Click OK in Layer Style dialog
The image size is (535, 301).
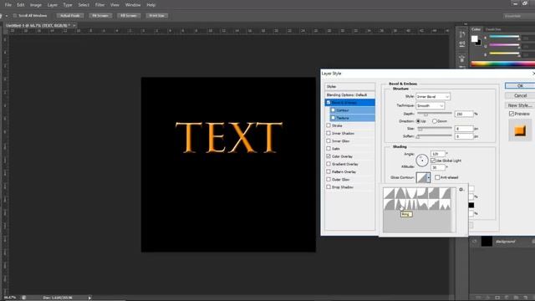pyautogui.click(x=520, y=85)
